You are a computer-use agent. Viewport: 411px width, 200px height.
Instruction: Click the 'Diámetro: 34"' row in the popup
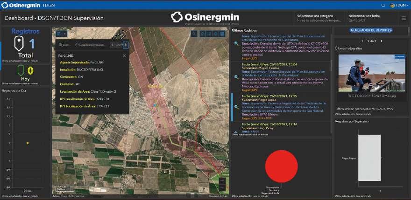coord(70,84)
